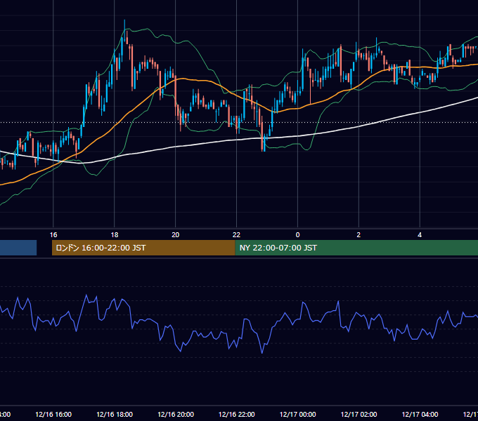
Task: Click the 12/17 04:00 date label
Action: pos(420,414)
